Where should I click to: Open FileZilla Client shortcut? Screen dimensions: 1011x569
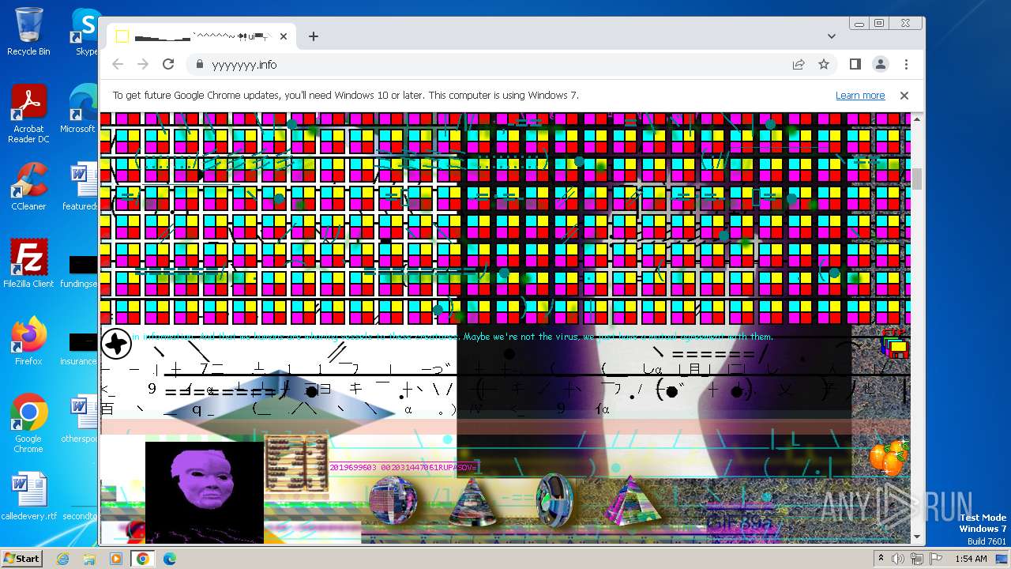[28, 264]
